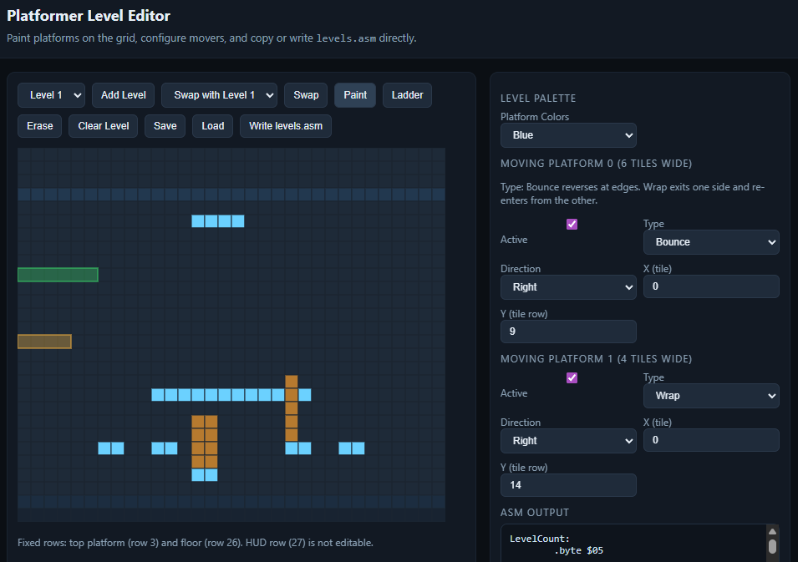Screen dimensions: 798x562
Task: Open the Level 1 selector dropdown
Action: pyautogui.click(x=51, y=94)
